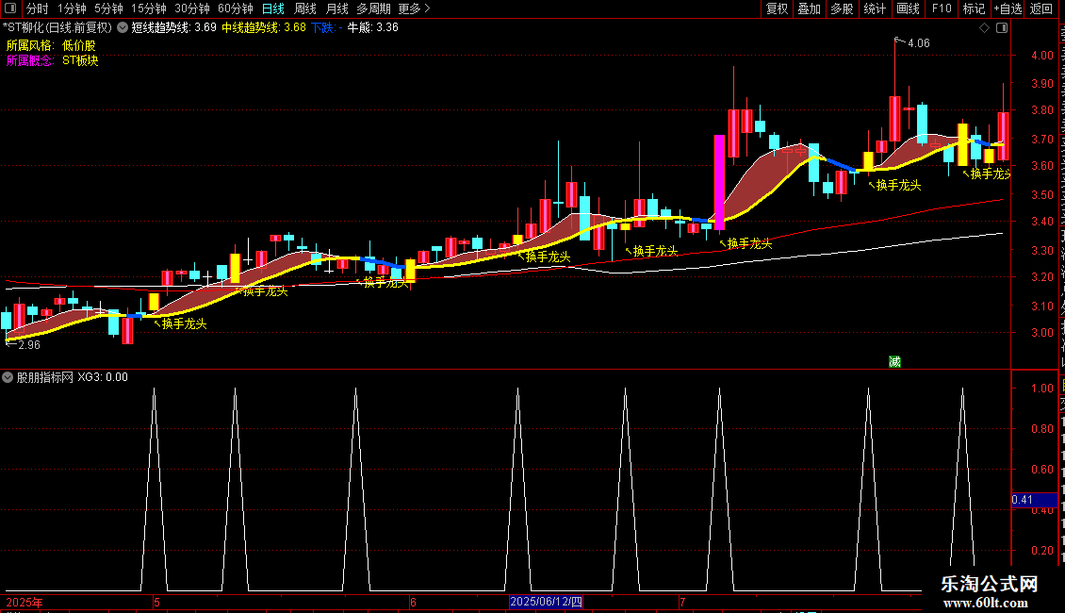Switch to 日线 daily chart
This screenshot has width=1065, height=613.
point(273,8)
